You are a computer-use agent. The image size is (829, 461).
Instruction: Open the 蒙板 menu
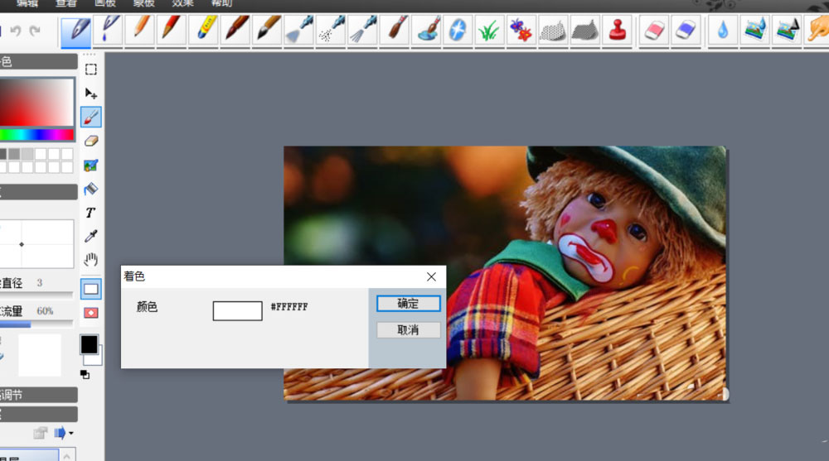(x=143, y=3)
